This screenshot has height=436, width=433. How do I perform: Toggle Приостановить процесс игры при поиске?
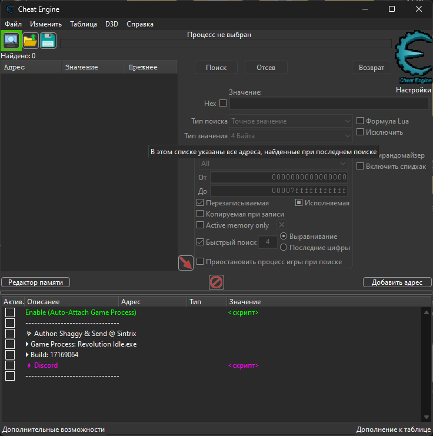pos(200,261)
